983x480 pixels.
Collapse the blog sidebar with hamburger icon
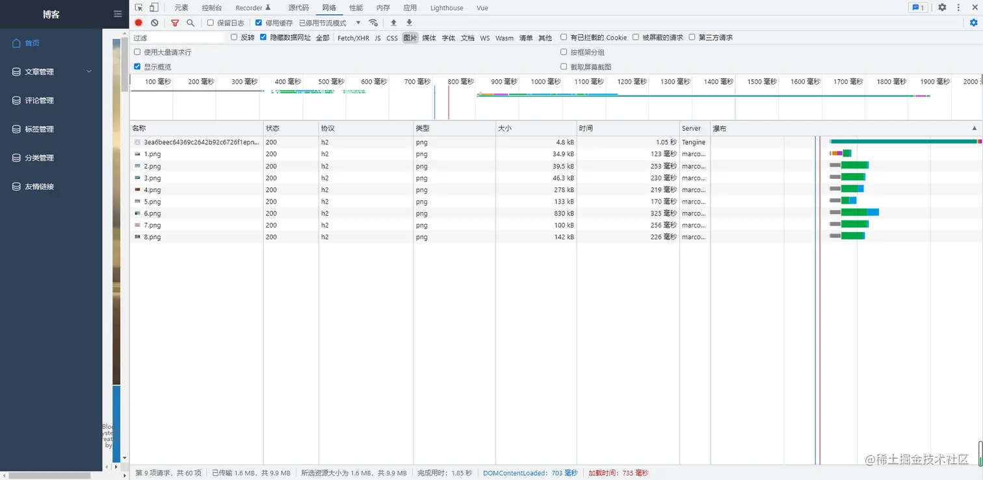tap(118, 14)
